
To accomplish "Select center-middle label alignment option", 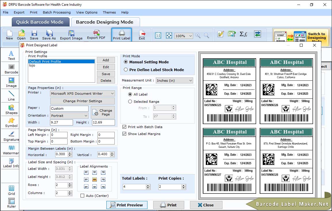I will [x=95, y=180].
